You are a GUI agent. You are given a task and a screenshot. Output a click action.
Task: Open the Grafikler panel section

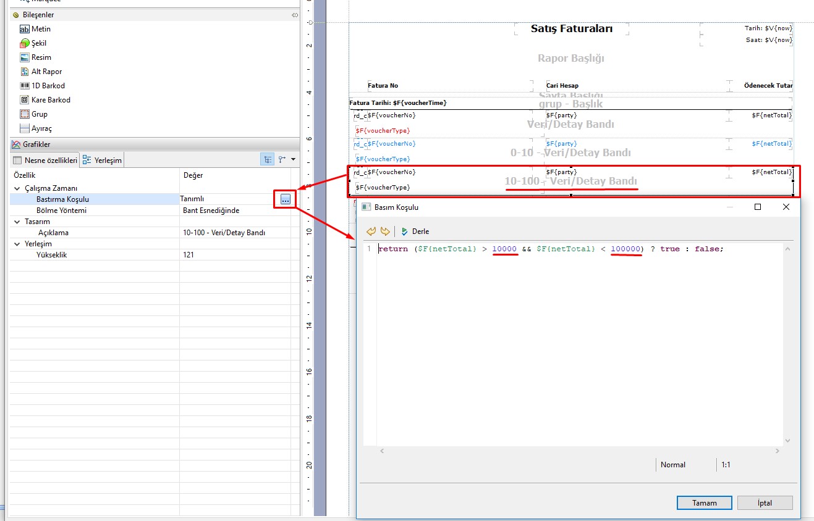[x=36, y=144]
